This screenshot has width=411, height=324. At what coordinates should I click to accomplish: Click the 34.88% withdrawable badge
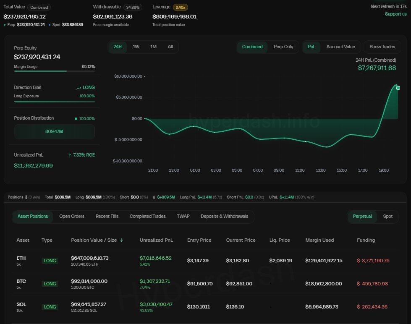[133, 7]
